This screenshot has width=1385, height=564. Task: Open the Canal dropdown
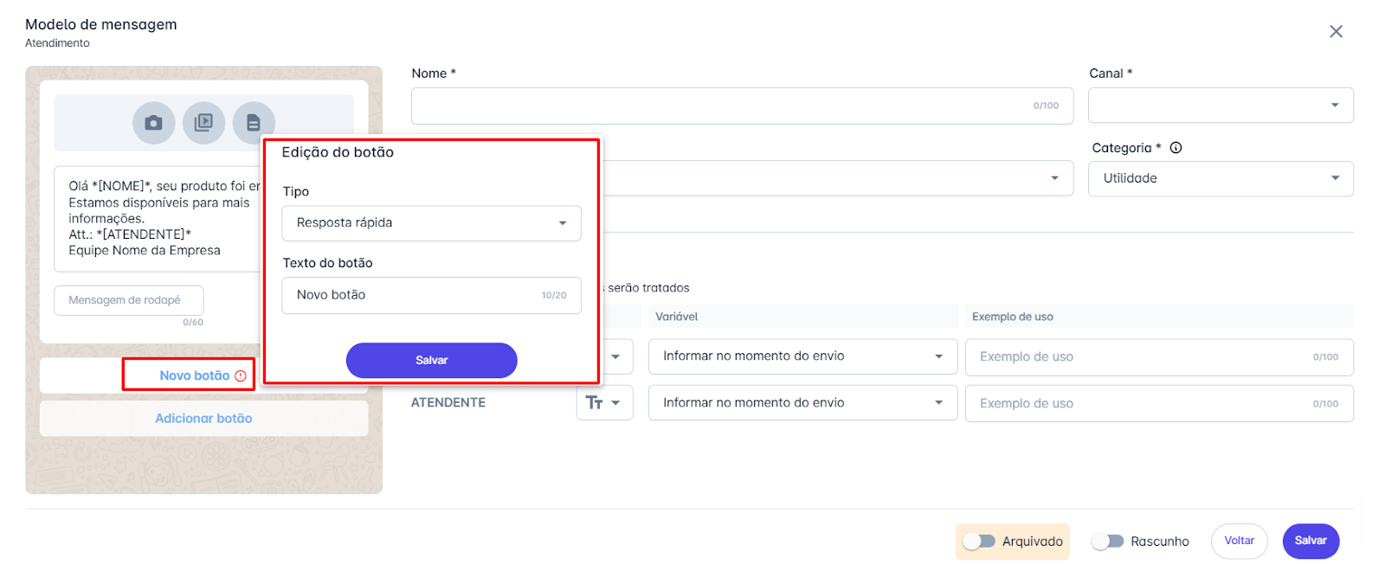click(1219, 106)
